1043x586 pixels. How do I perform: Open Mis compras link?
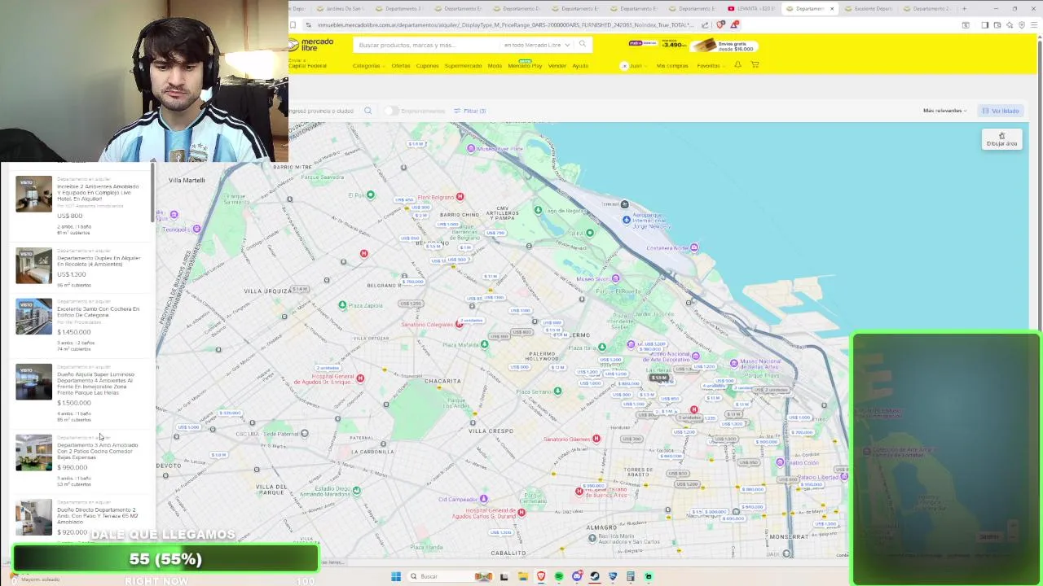click(x=672, y=66)
